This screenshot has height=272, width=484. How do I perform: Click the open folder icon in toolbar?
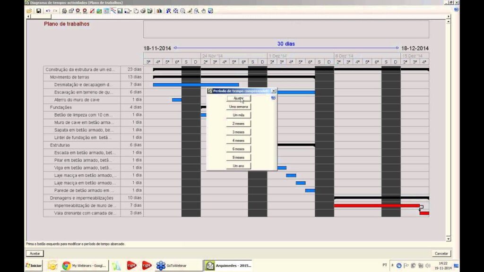tap(29, 11)
